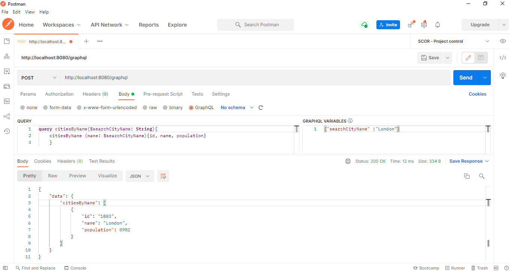
Task: Open the Flows sidebar panel
Action: point(6,116)
